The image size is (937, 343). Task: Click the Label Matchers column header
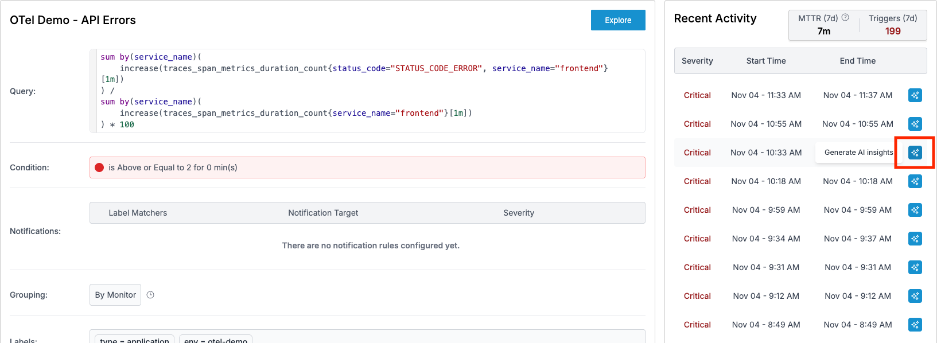click(138, 213)
